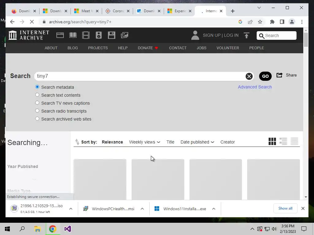This screenshot has height=235, width=314.
Task: Switch to the Meet Windows browser tab
Action: pyautogui.click(x=86, y=11)
